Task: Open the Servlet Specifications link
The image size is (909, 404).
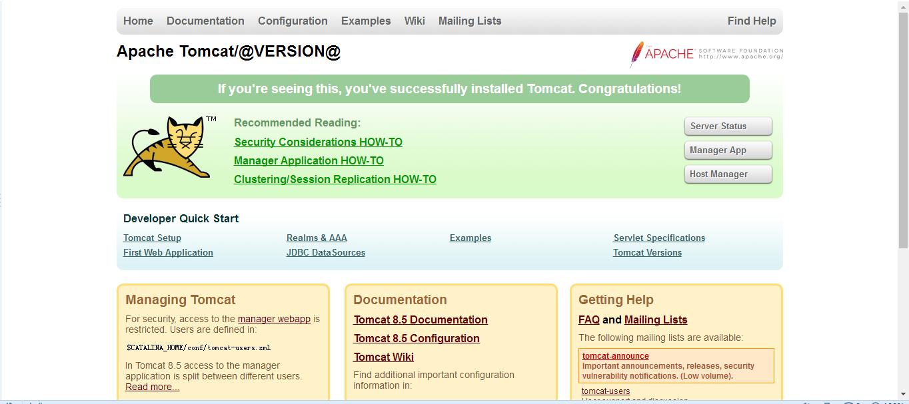Action: (659, 238)
